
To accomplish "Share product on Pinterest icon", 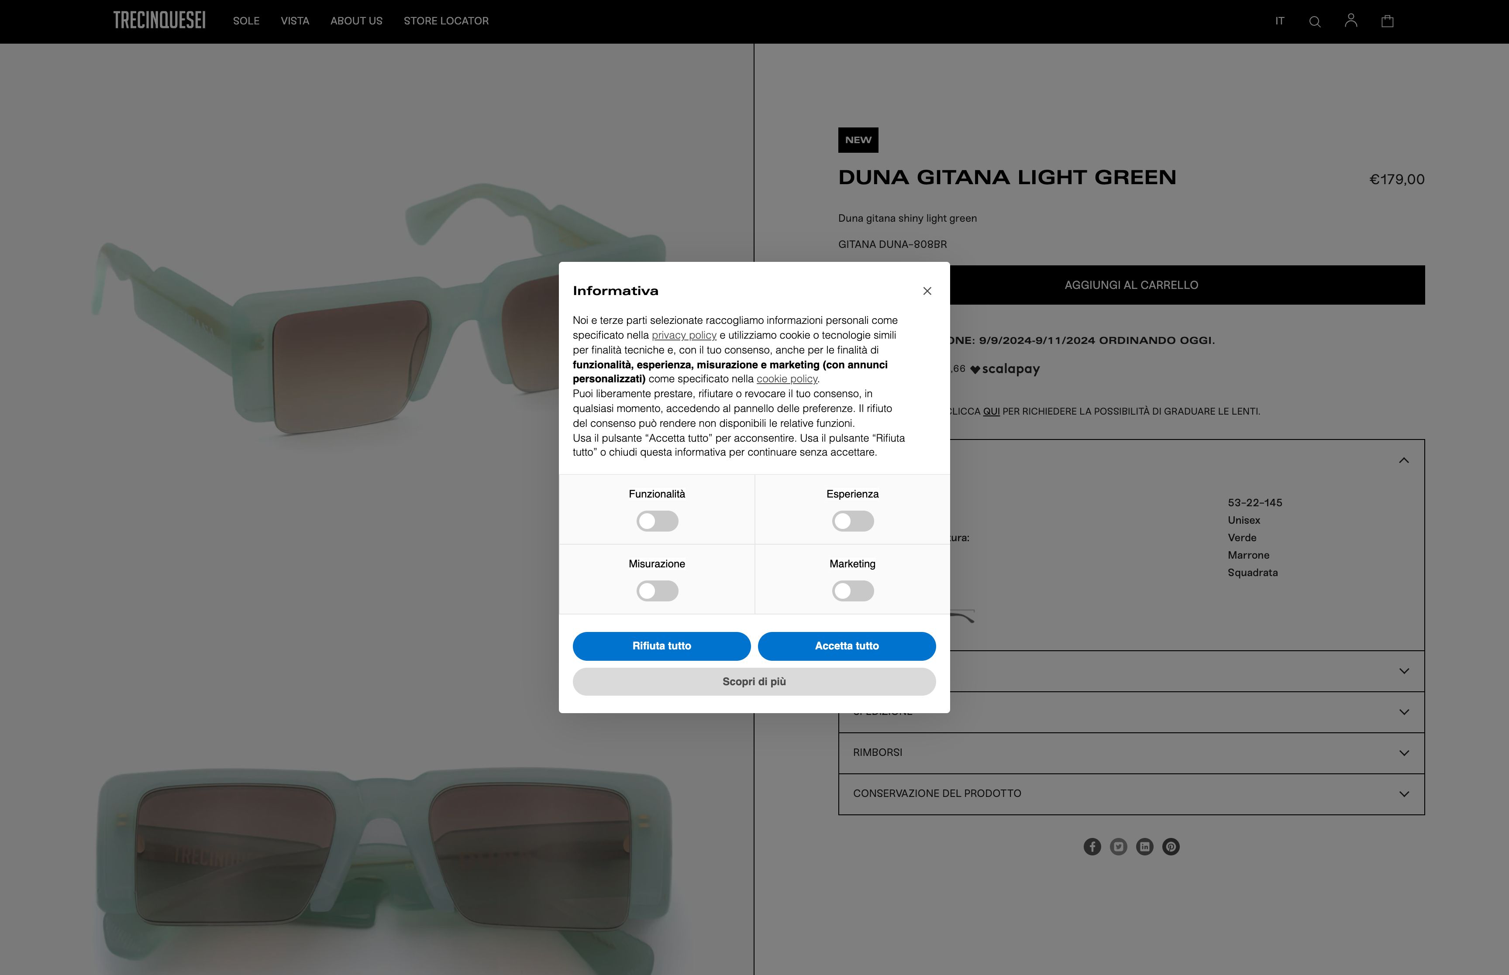I will click(x=1171, y=847).
